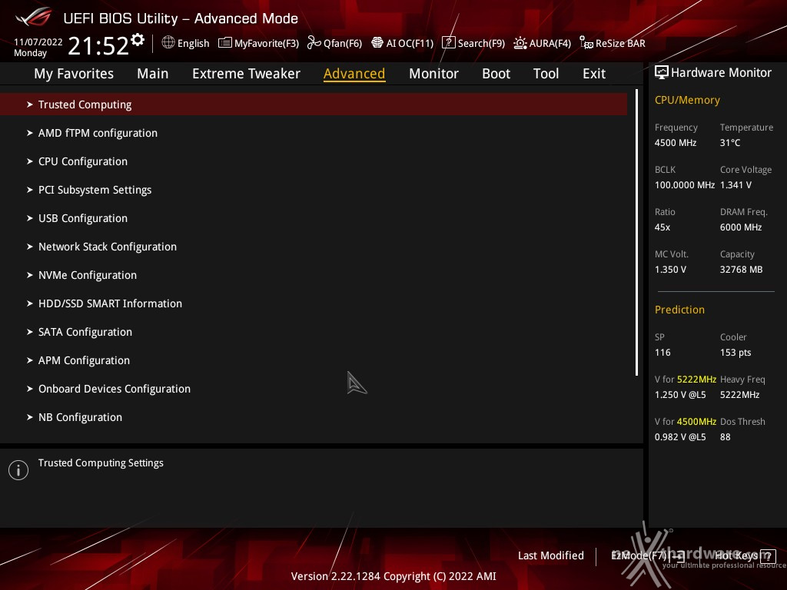Image resolution: width=787 pixels, height=590 pixels.
Task: Click the 21:52 clock display
Action: click(98, 46)
